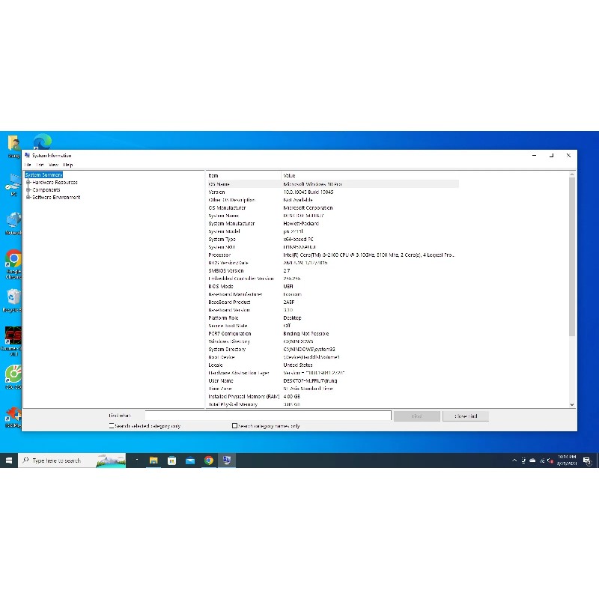599x599 pixels.
Task: Open the View menu
Action: coord(53,165)
